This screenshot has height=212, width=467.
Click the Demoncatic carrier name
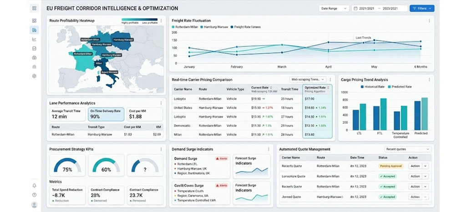183,126
